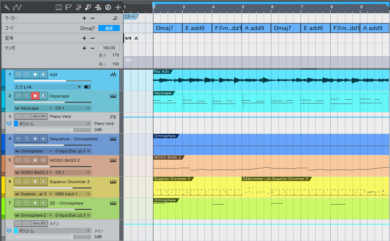This screenshot has height=241, width=390.
Task: Toggle stereo mode on AGt input
Action: [87, 87]
